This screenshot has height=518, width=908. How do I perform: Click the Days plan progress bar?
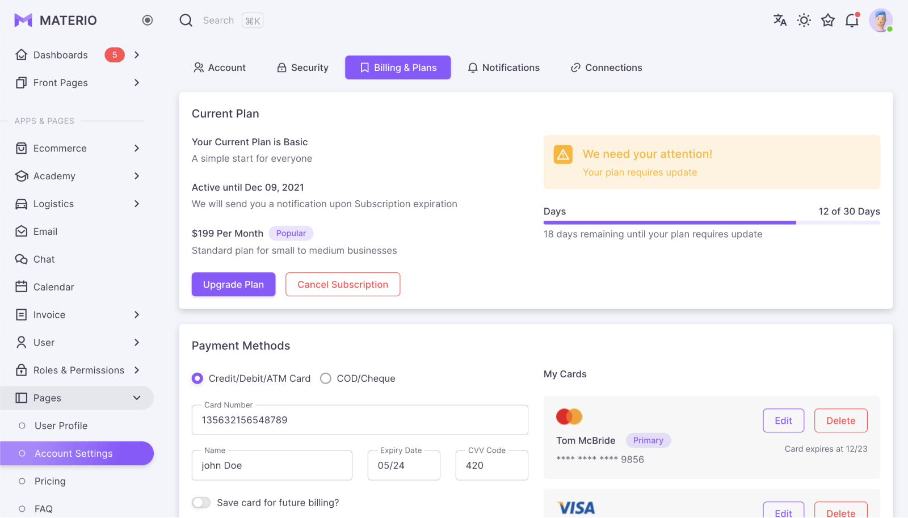point(712,222)
